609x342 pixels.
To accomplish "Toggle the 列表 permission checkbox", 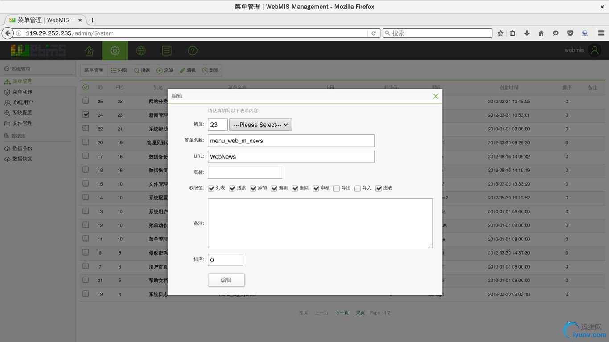I will pos(211,188).
